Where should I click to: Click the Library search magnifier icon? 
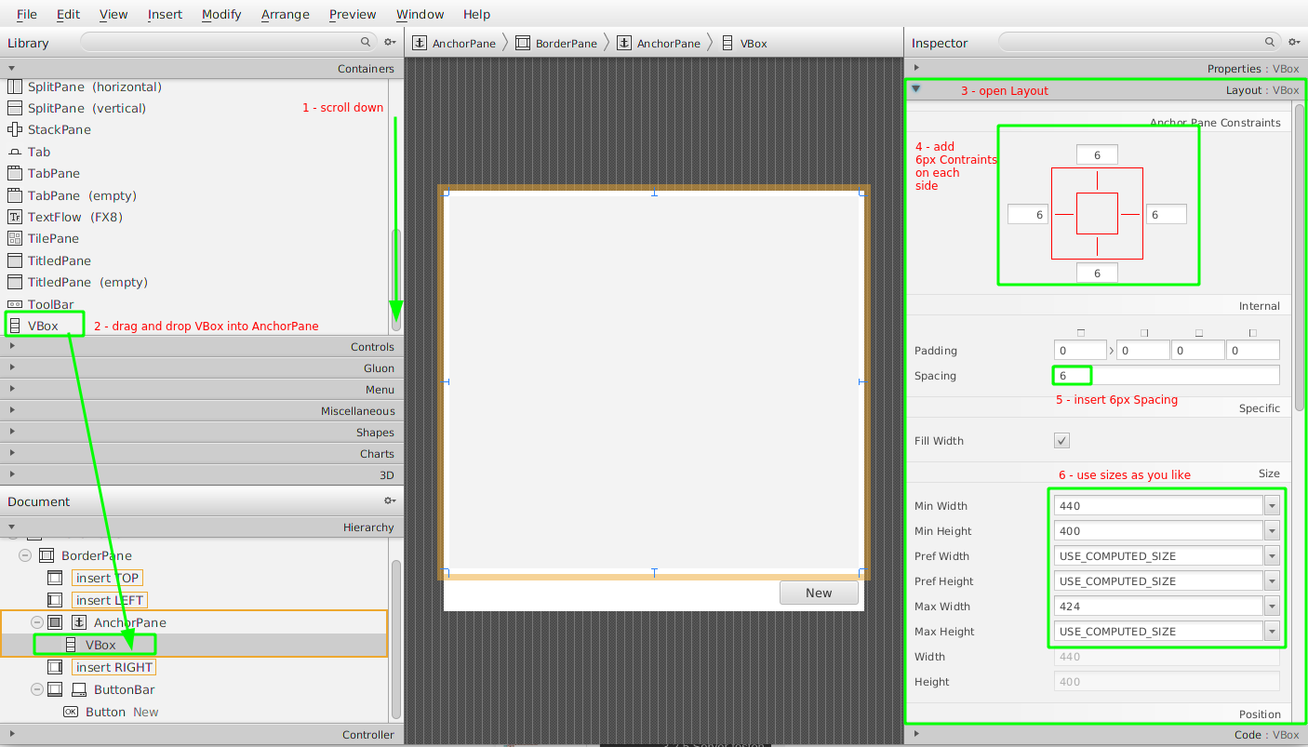pos(366,42)
